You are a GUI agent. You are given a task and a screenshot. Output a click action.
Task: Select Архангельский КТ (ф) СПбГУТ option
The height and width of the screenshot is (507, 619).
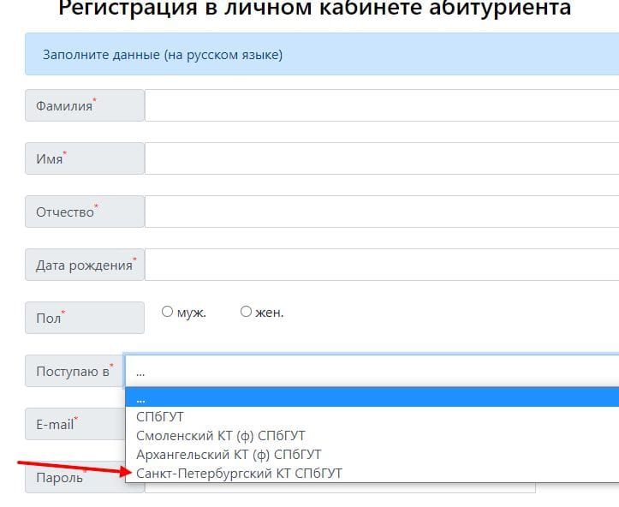229,454
